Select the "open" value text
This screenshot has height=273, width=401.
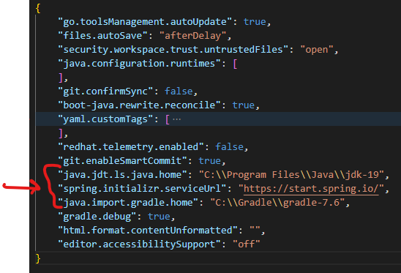(x=317, y=49)
